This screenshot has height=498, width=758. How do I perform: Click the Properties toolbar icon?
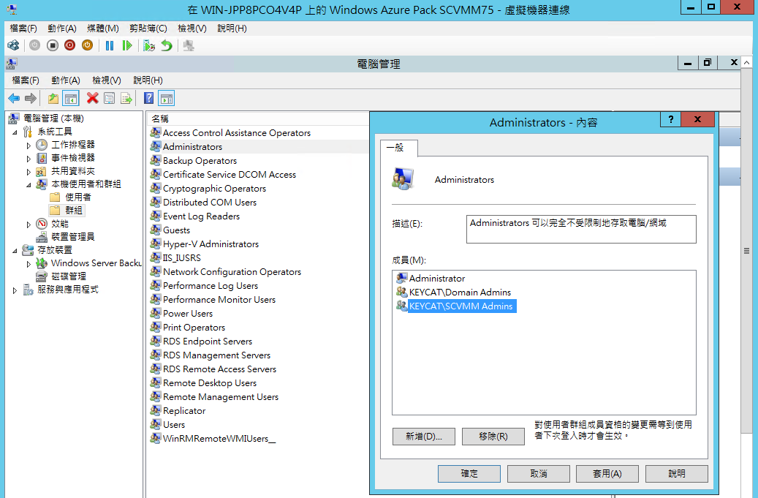click(109, 99)
